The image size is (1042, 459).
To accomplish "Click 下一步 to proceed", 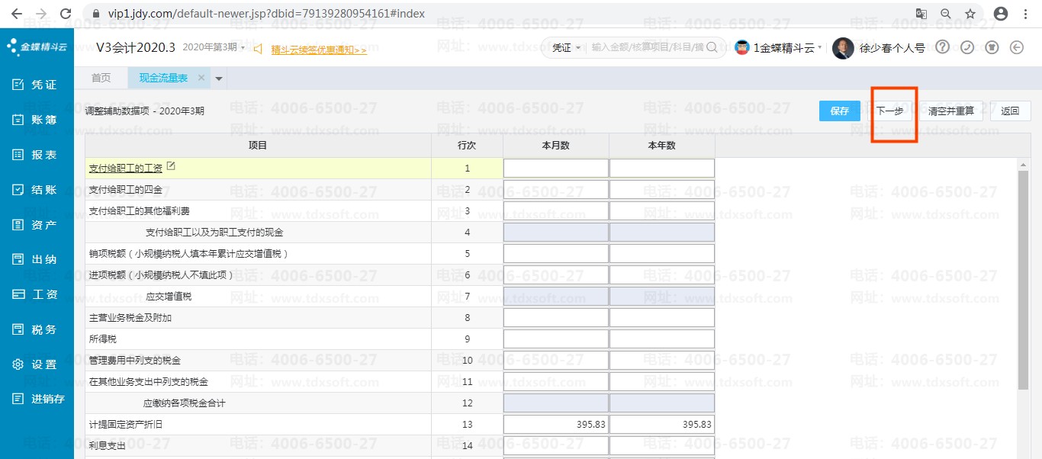I will [x=889, y=111].
